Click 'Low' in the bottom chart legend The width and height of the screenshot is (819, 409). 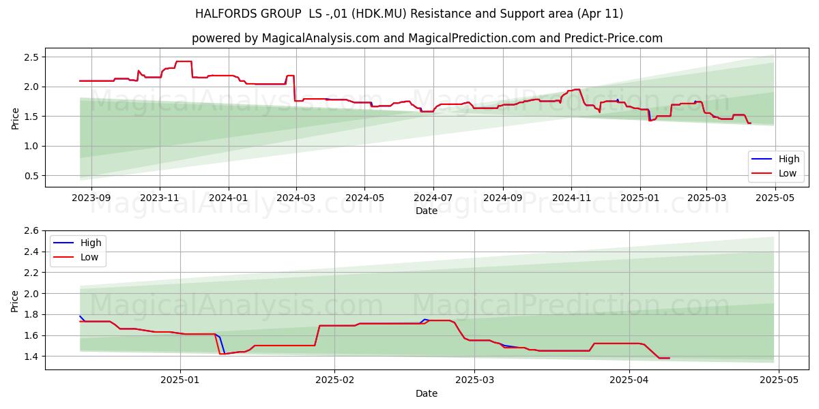[90, 257]
